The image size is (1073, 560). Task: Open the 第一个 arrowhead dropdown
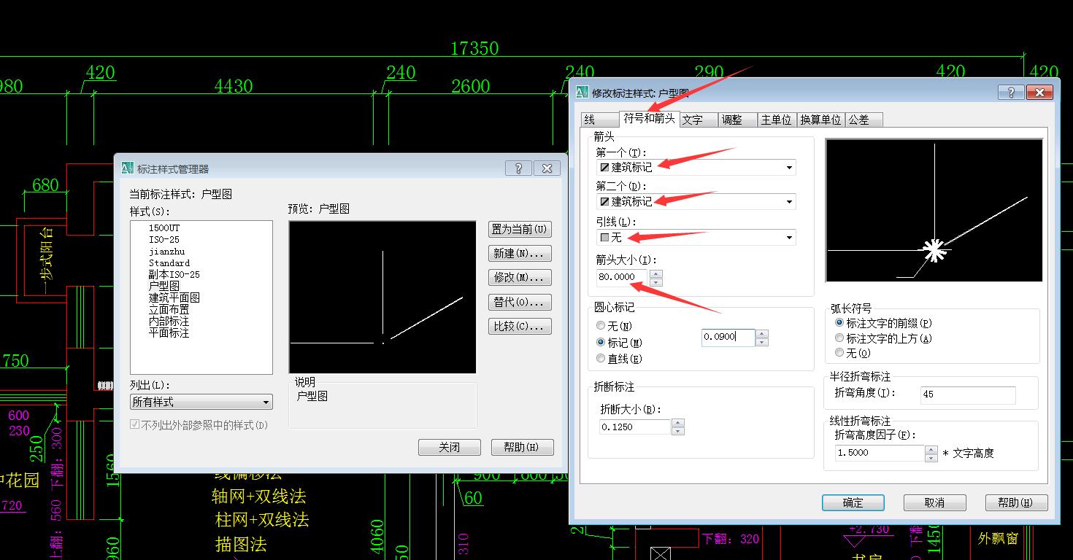[788, 167]
